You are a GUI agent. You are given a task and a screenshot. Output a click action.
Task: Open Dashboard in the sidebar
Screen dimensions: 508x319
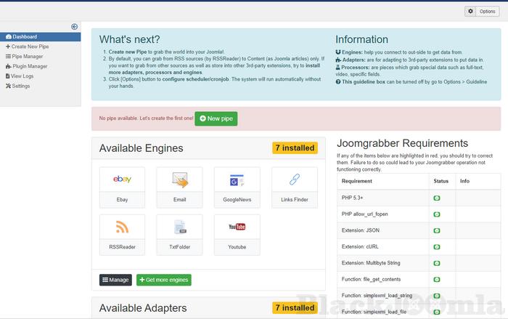[x=24, y=36]
